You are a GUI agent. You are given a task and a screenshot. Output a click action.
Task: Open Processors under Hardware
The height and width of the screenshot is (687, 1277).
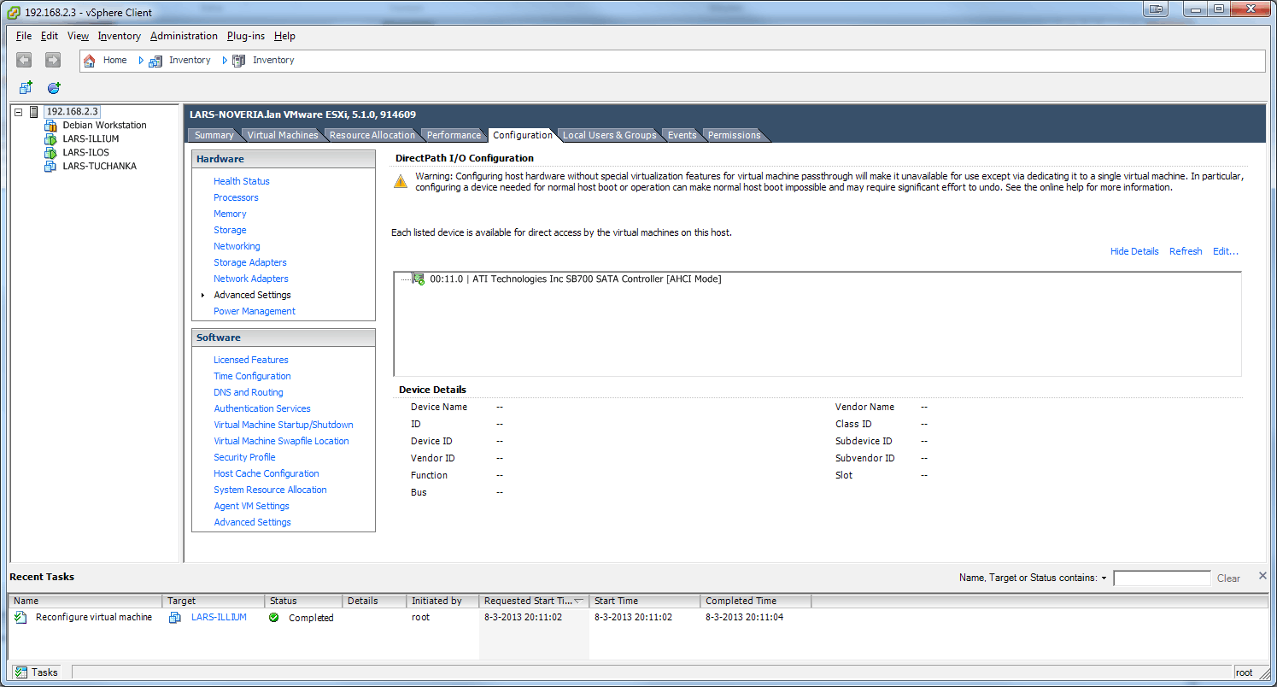coord(236,197)
